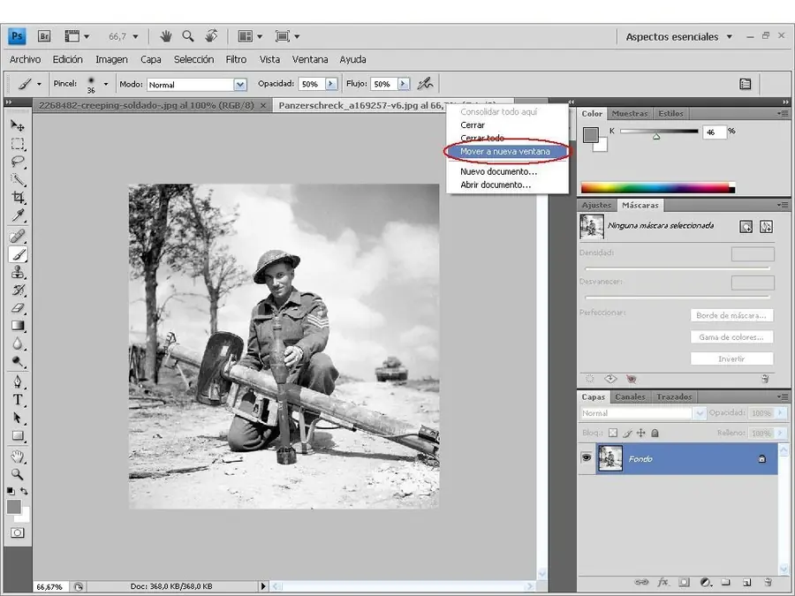This screenshot has height=596, width=795.
Task: Open the Filtro menu
Action: [236, 60]
